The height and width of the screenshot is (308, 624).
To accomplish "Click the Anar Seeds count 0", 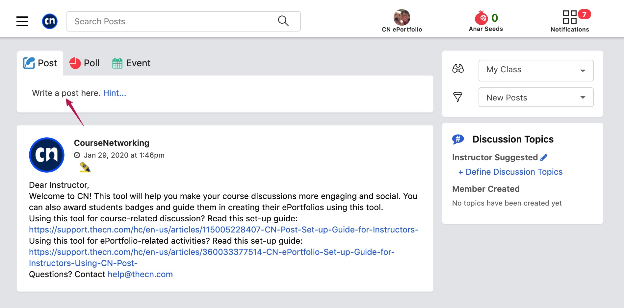I will 495,18.
